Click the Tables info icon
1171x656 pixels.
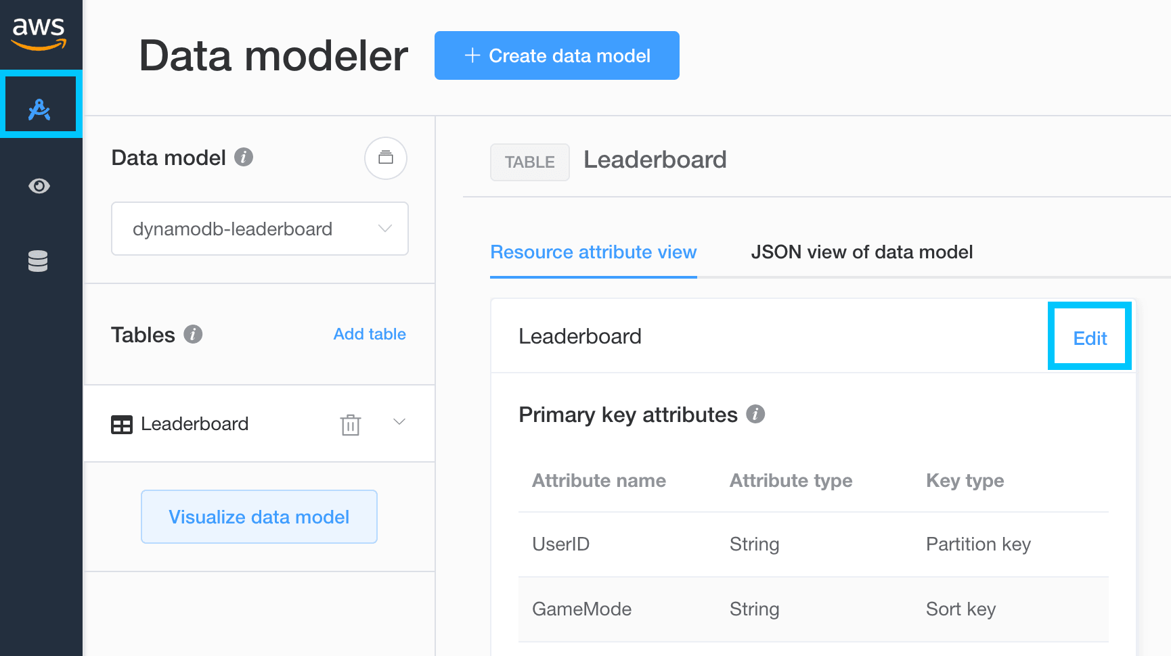pyautogui.click(x=193, y=334)
